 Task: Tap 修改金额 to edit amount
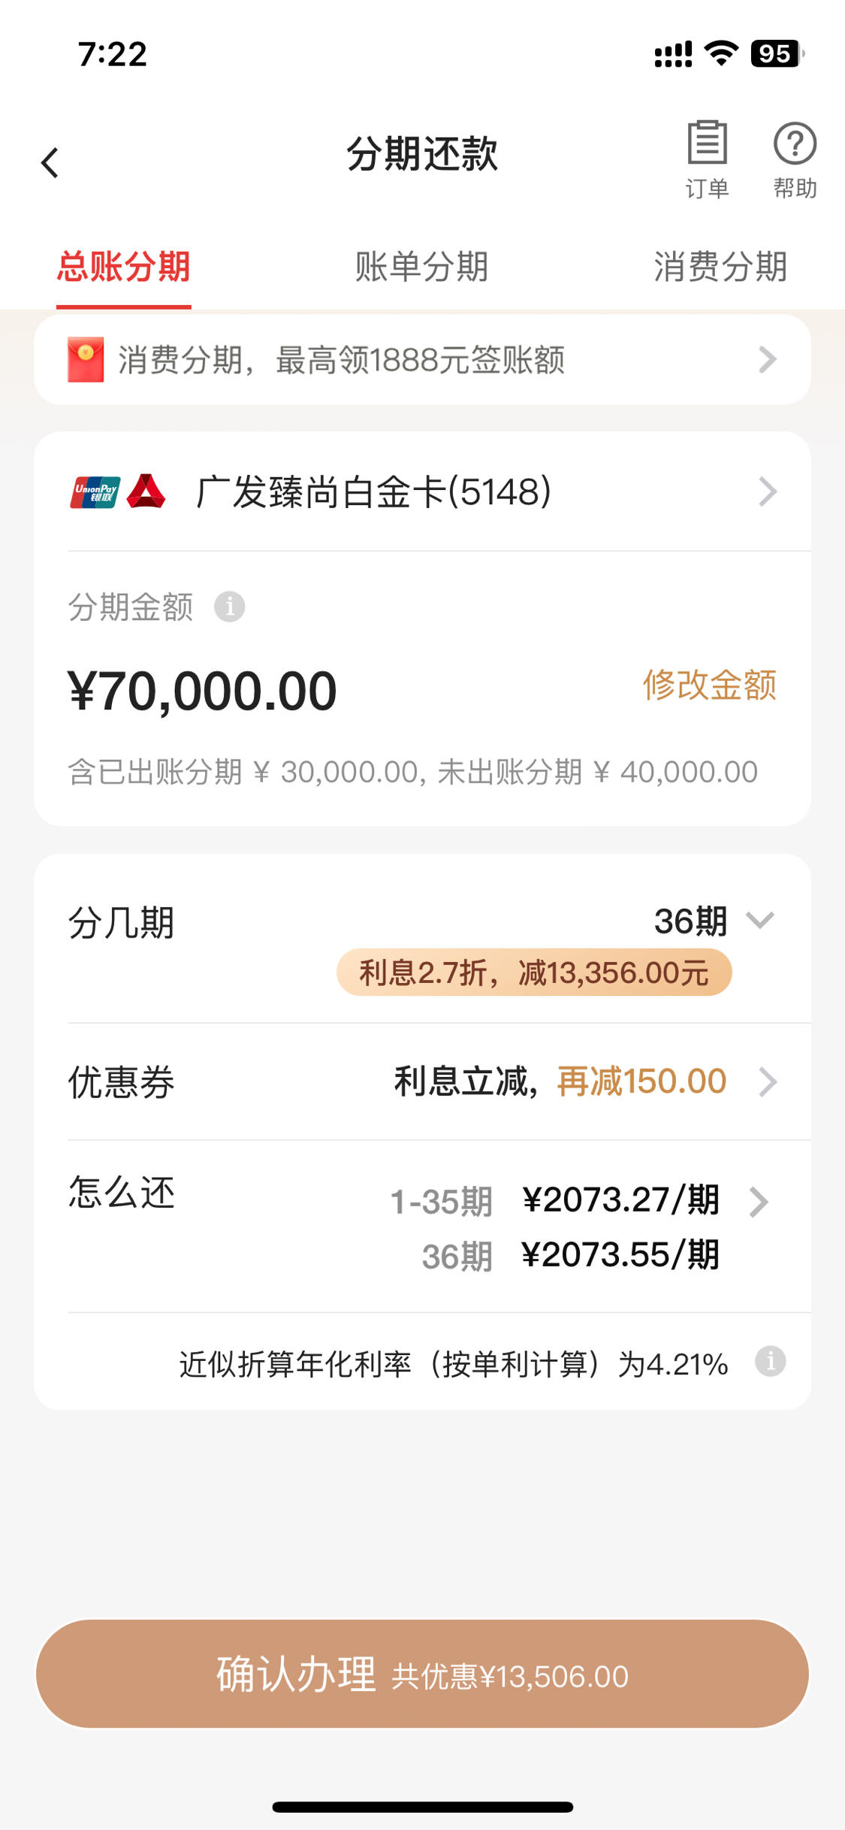pos(709,685)
